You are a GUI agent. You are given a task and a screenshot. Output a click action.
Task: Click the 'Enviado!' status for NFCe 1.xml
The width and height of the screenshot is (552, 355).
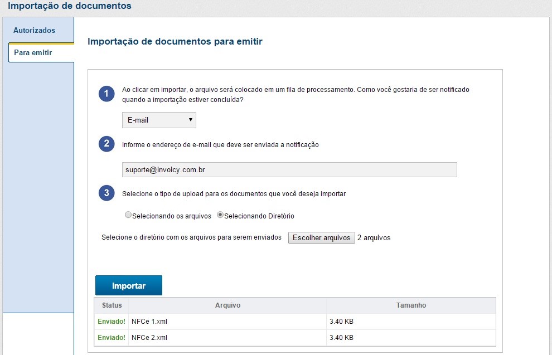point(112,322)
